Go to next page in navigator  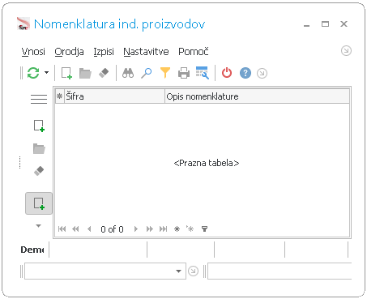tap(149, 229)
